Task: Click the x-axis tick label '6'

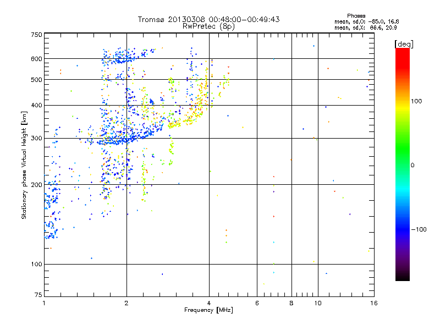Action: (x=257, y=303)
